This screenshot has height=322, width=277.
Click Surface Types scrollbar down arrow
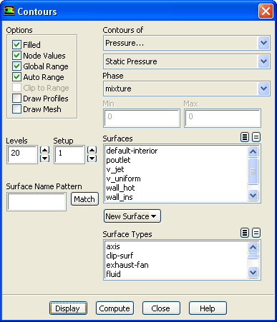click(253, 272)
